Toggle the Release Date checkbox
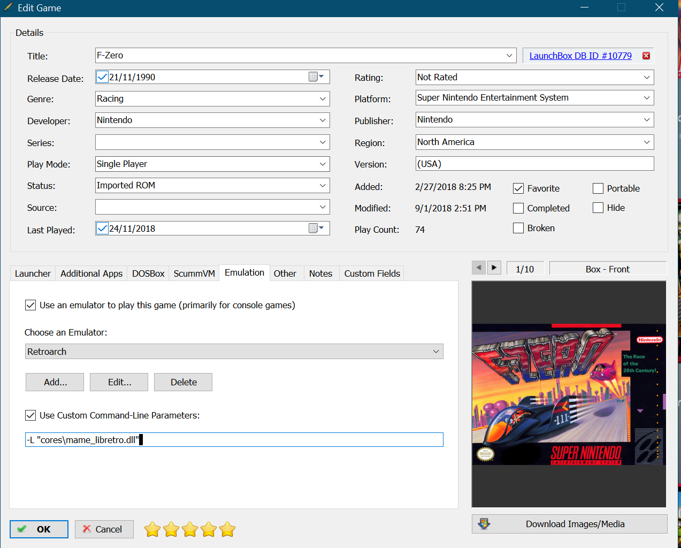 102,77
